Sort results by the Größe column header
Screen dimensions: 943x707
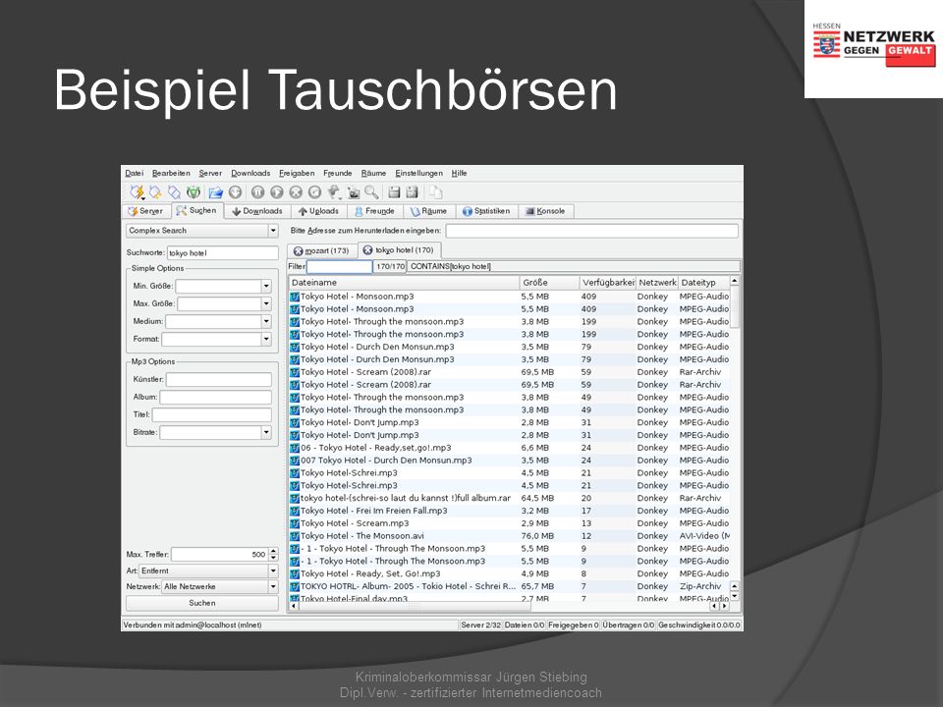(550, 283)
